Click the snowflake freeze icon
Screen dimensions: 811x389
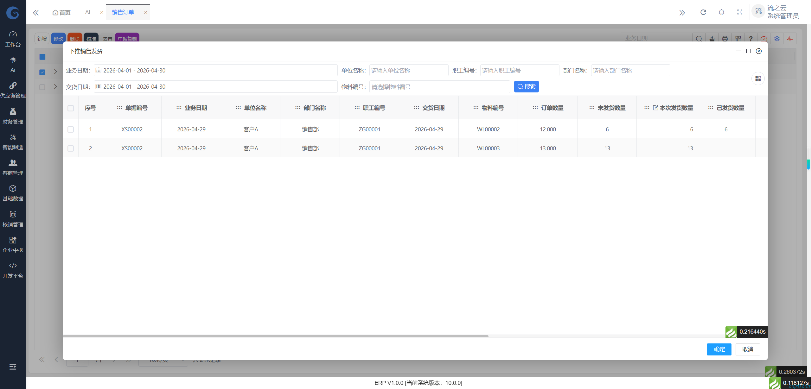[777, 39]
